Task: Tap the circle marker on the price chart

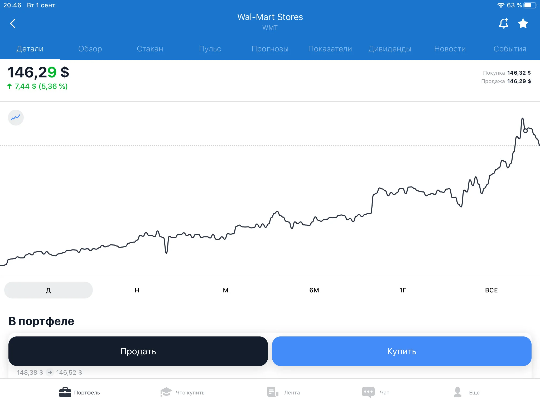Action: point(525,131)
